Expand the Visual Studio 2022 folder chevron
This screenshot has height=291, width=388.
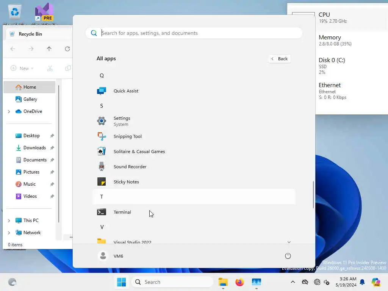click(x=289, y=242)
